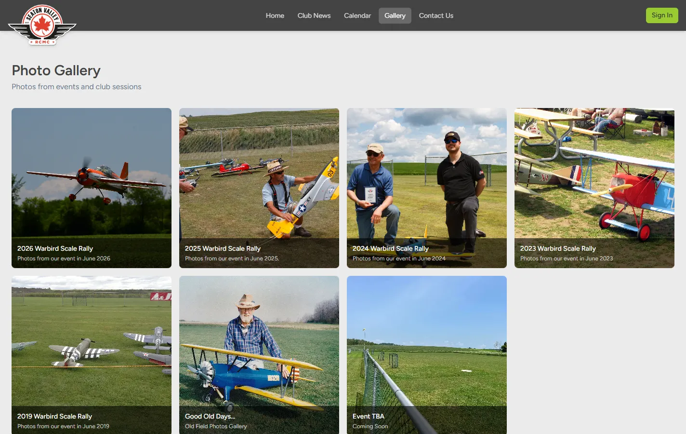Open the 2026 Warbird Scale Rally photo
The height and width of the screenshot is (434, 686).
(x=92, y=188)
